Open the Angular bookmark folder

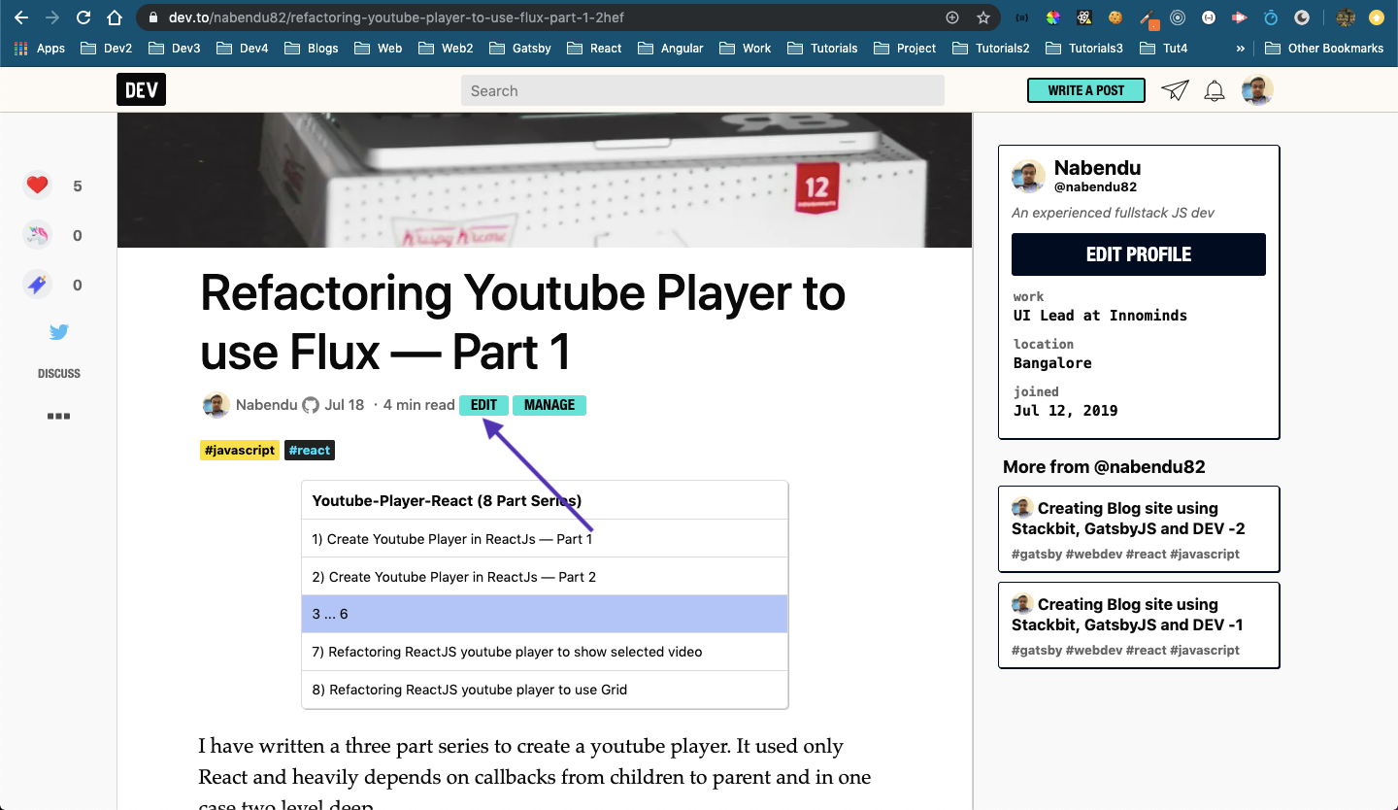pyautogui.click(x=671, y=48)
